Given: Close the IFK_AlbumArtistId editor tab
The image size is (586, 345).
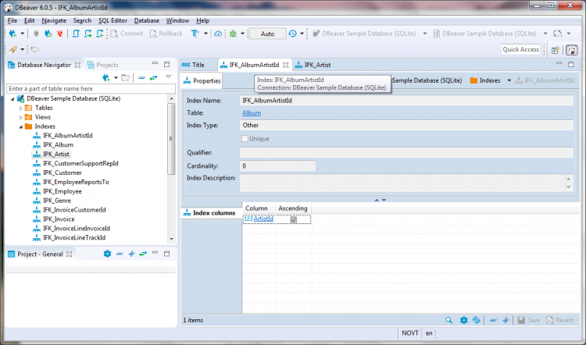Looking at the screenshot, I should click(x=285, y=65).
